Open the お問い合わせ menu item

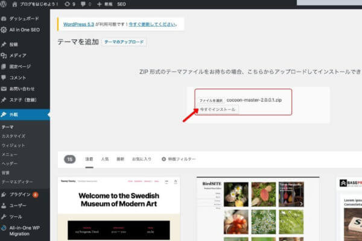point(22,89)
